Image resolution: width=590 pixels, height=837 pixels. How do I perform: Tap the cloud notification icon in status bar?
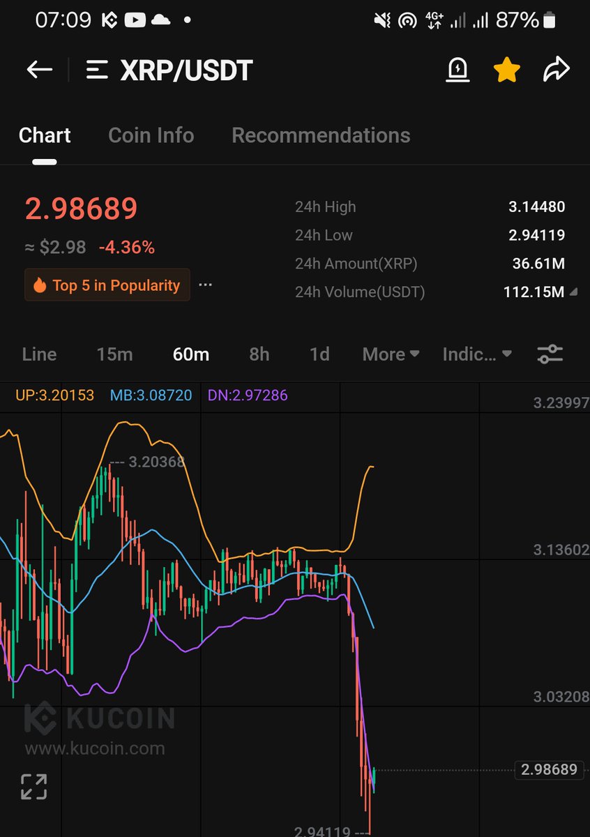[x=161, y=20]
